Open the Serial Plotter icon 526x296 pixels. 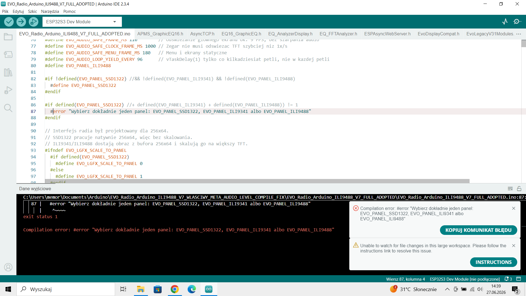pos(505,22)
